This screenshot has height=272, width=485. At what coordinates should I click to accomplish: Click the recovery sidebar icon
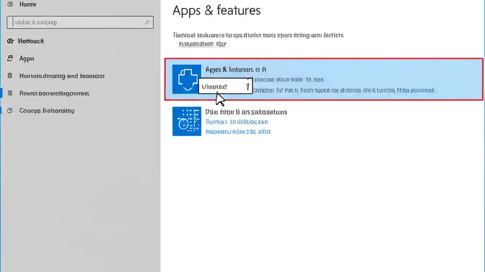pos(10,93)
